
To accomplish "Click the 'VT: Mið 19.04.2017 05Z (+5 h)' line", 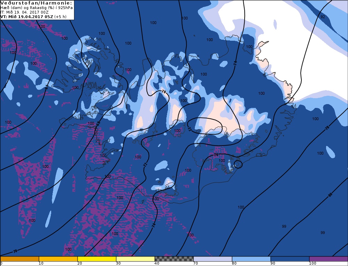I will [x=33, y=17].
